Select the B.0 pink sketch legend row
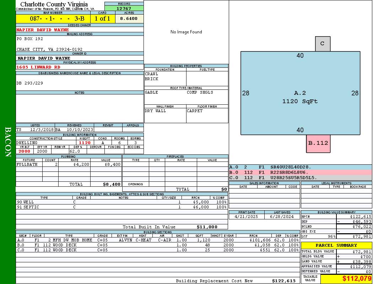The height and width of the screenshot is (284, 373). coord(300,172)
